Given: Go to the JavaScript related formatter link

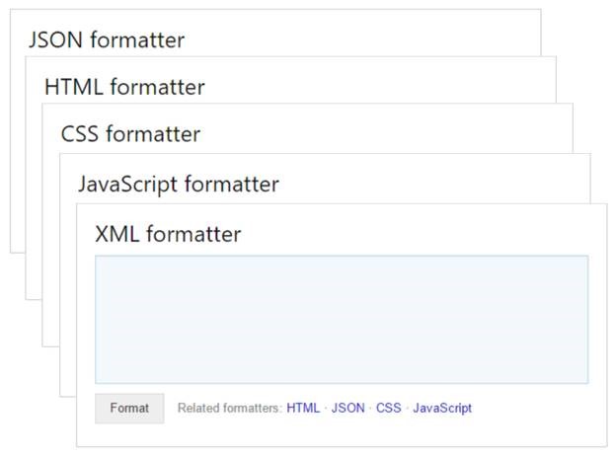Looking at the screenshot, I should pos(442,409).
